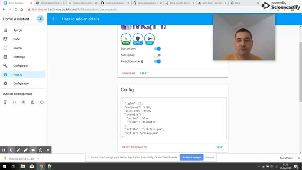
Task: Click the Masquer link
Action: click(210, 157)
